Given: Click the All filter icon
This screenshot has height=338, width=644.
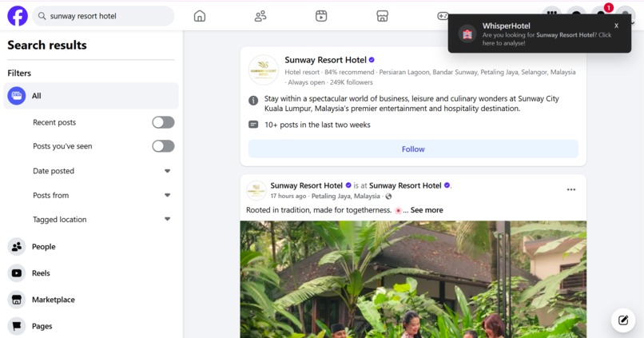Looking at the screenshot, I should point(17,96).
